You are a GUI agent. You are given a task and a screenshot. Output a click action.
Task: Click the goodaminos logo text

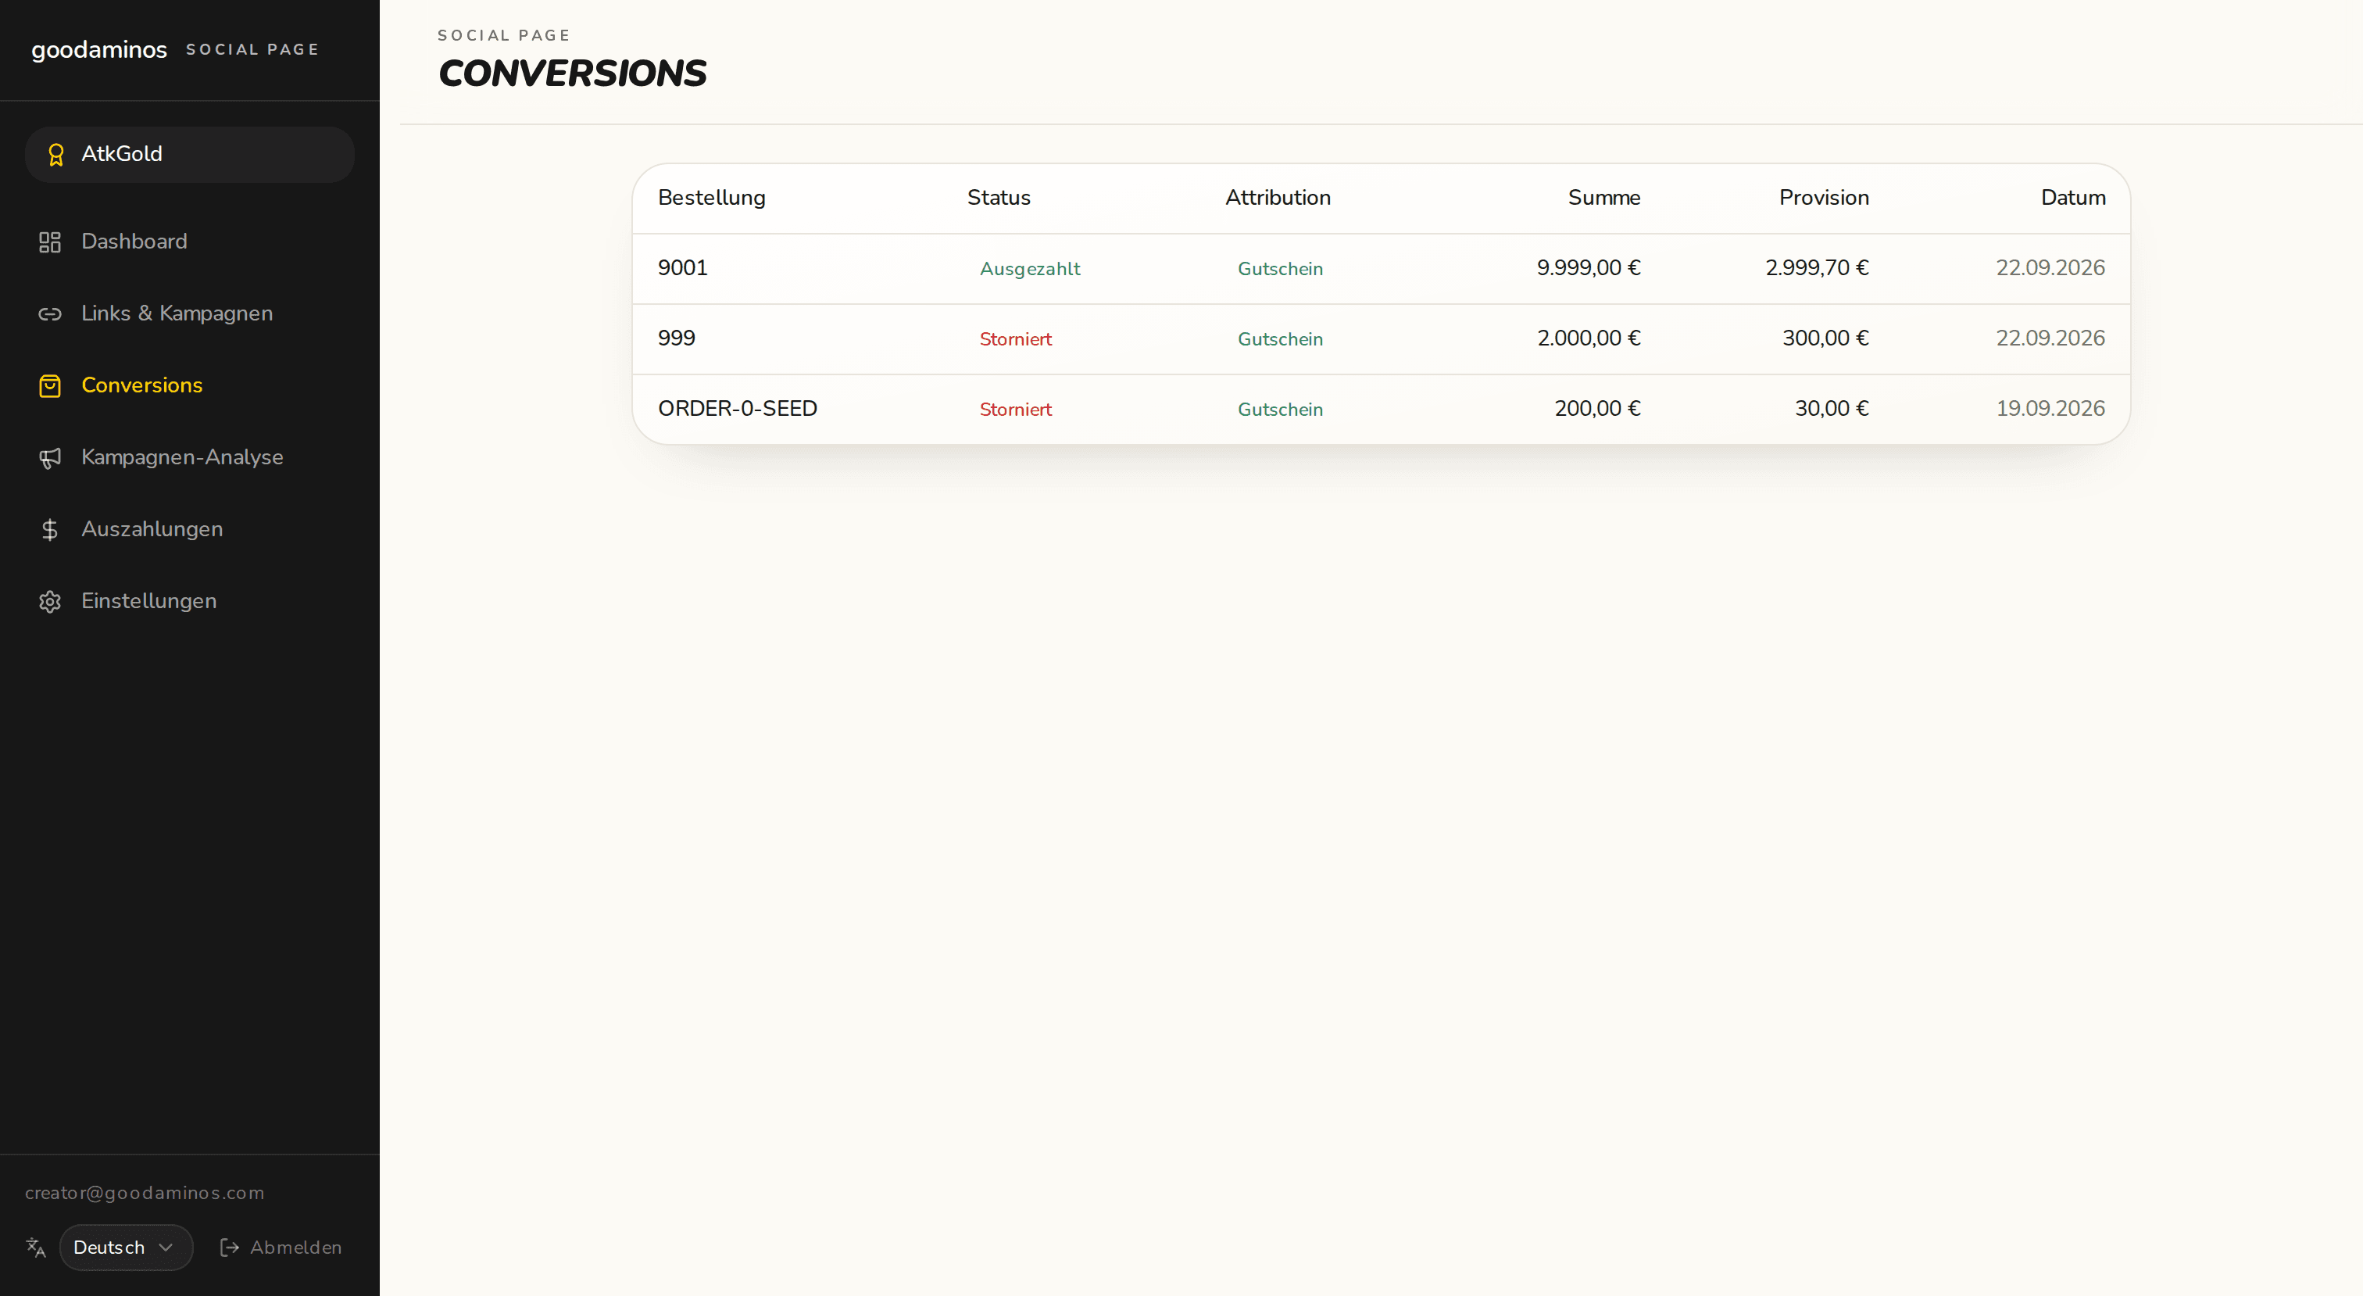pos(99,49)
